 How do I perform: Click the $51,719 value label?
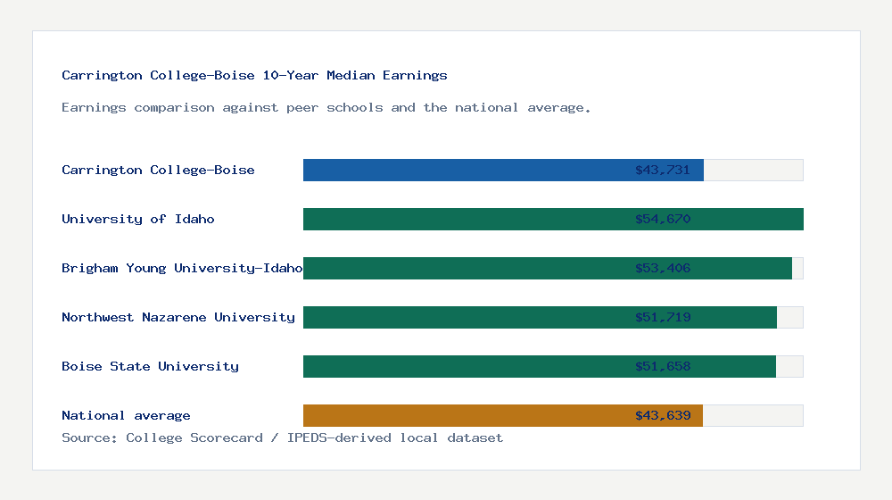pyautogui.click(x=663, y=317)
